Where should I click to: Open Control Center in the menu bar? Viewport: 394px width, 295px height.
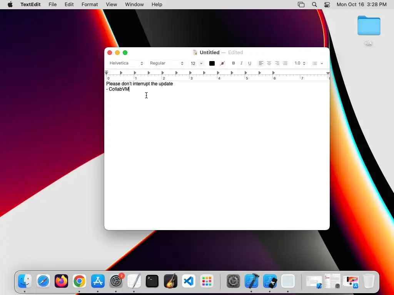coord(327,5)
